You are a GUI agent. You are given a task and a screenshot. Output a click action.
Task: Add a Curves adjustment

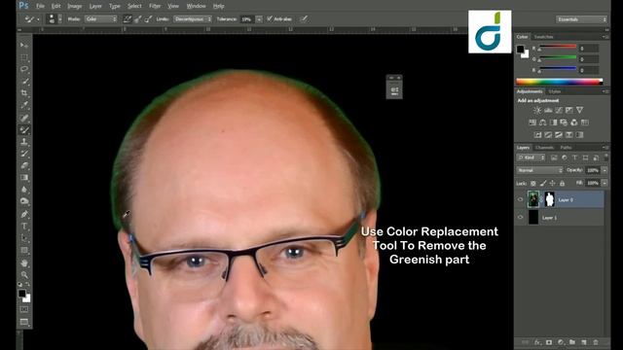(559, 110)
